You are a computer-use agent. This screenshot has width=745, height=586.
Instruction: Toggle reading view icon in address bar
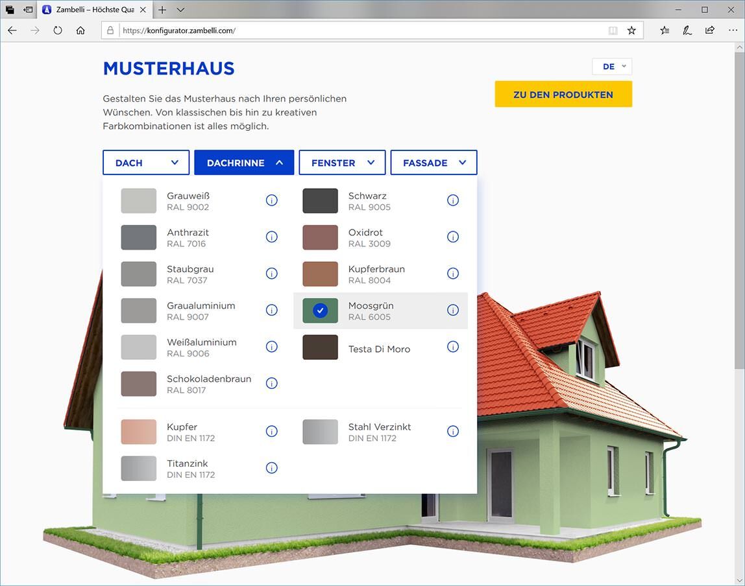[613, 30]
